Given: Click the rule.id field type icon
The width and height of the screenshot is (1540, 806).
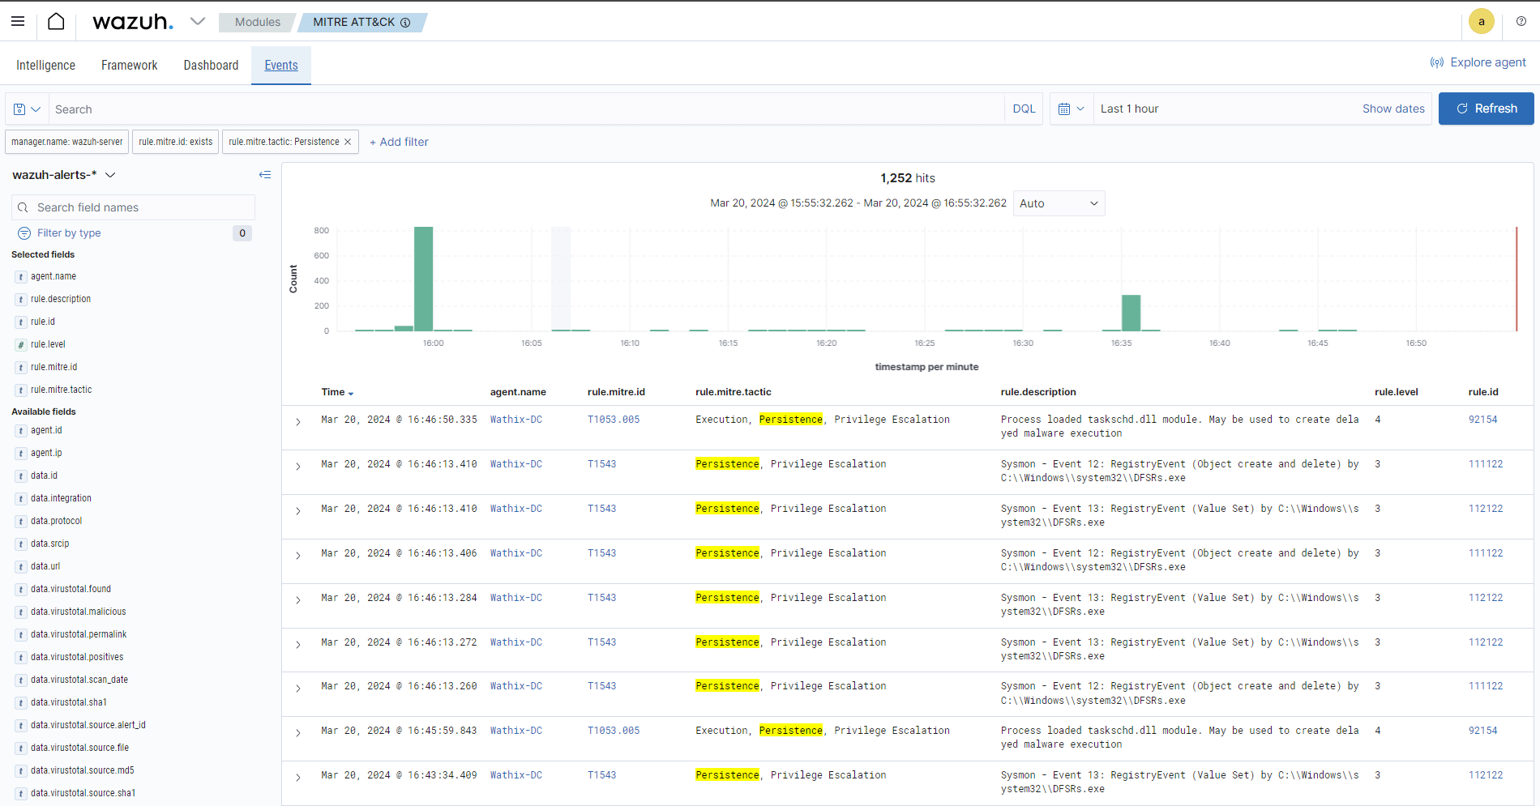Looking at the screenshot, I should tap(21, 322).
